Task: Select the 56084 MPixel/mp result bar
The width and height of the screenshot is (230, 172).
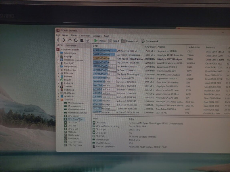Action: tap(105, 54)
